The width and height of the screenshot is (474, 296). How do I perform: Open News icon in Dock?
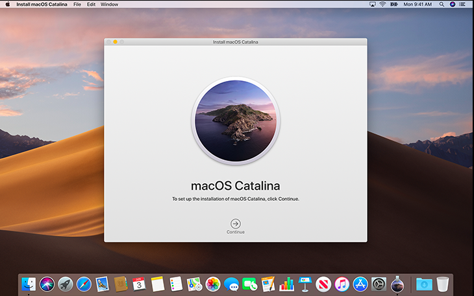(323, 284)
